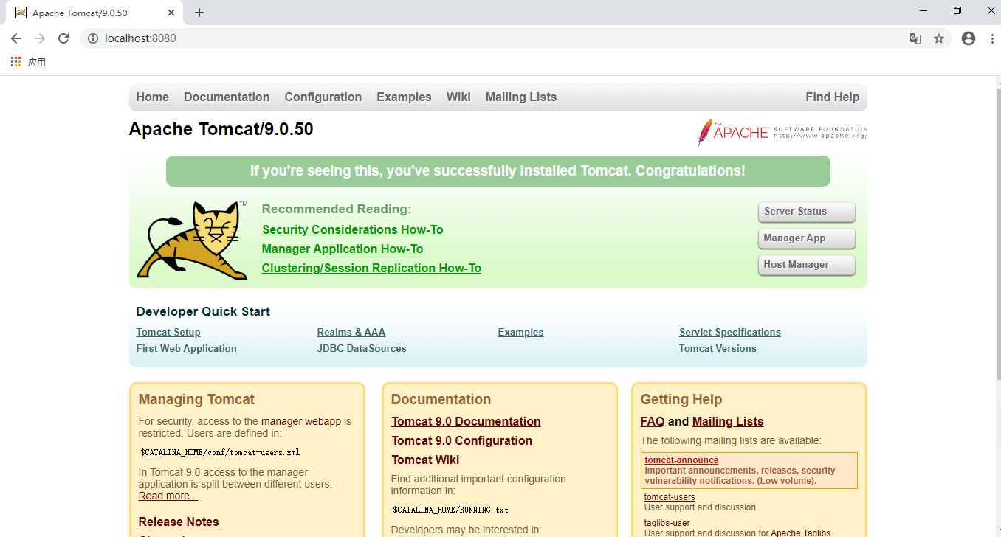1001x537 pixels.
Task: Open the Mailing Lists navigation item in the top bar
Action: point(521,97)
